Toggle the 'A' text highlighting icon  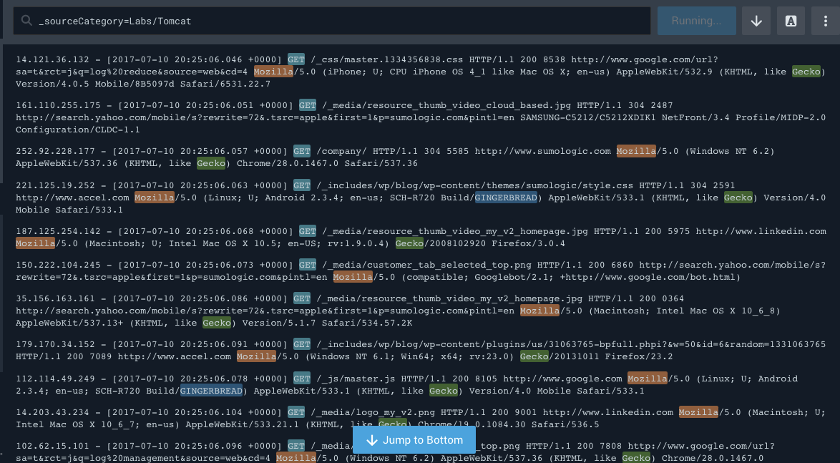click(791, 21)
